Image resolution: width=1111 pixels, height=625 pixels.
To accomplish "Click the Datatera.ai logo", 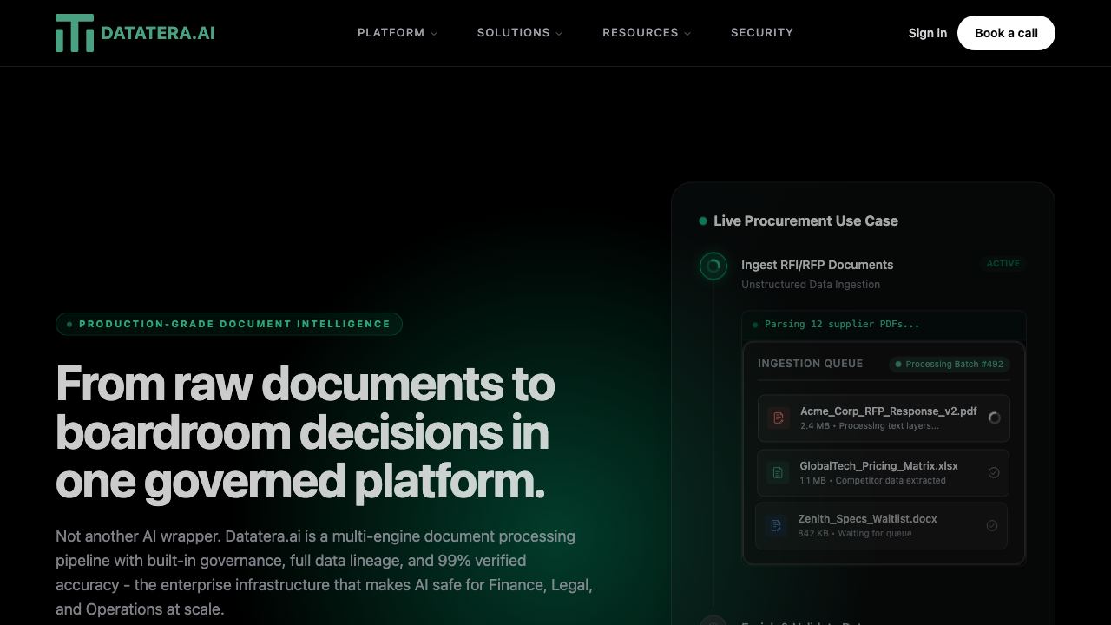I will click(x=135, y=33).
